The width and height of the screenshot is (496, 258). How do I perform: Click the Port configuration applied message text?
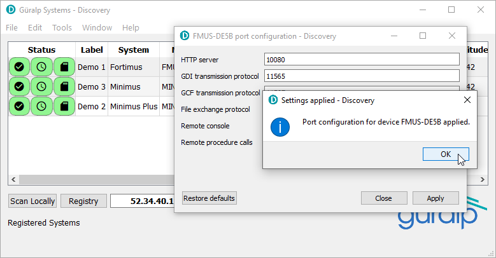(x=386, y=122)
